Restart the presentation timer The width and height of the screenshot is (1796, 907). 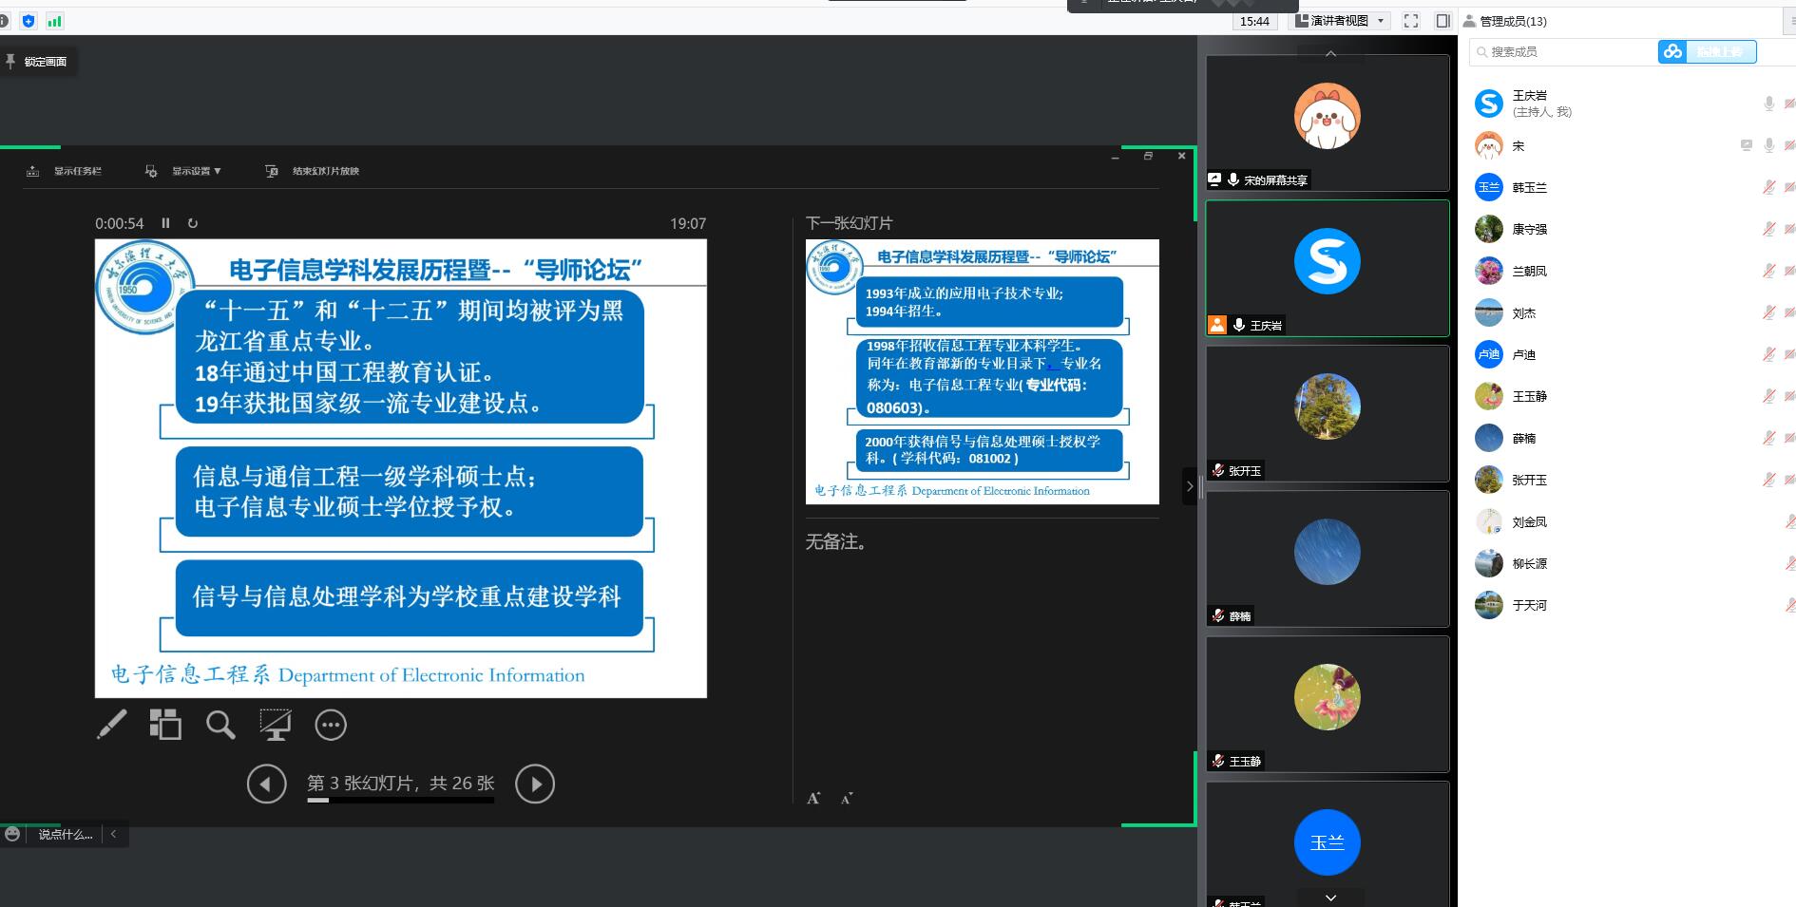[x=193, y=223]
